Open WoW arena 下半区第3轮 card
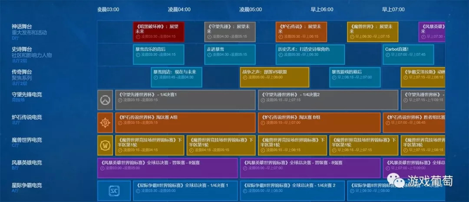Viewport: 469px width, 202px height. click(x=423, y=145)
